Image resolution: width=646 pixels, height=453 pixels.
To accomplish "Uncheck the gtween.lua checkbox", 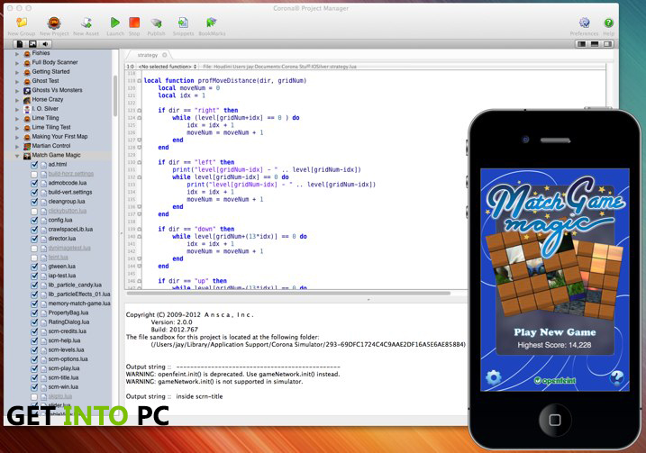I will point(34,267).
